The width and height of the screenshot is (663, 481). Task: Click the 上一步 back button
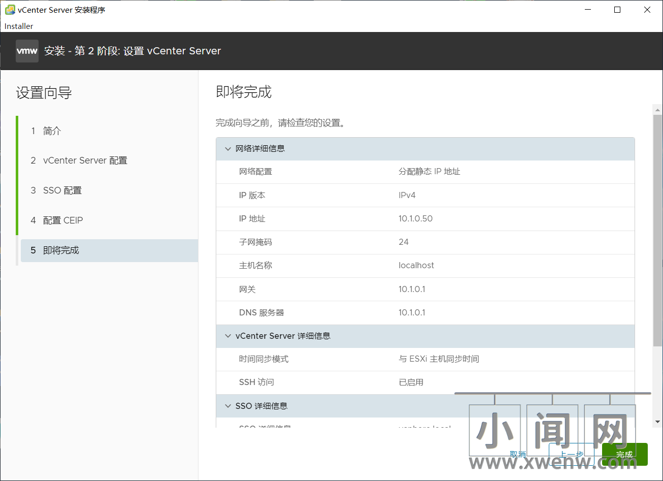coord(572,454)
